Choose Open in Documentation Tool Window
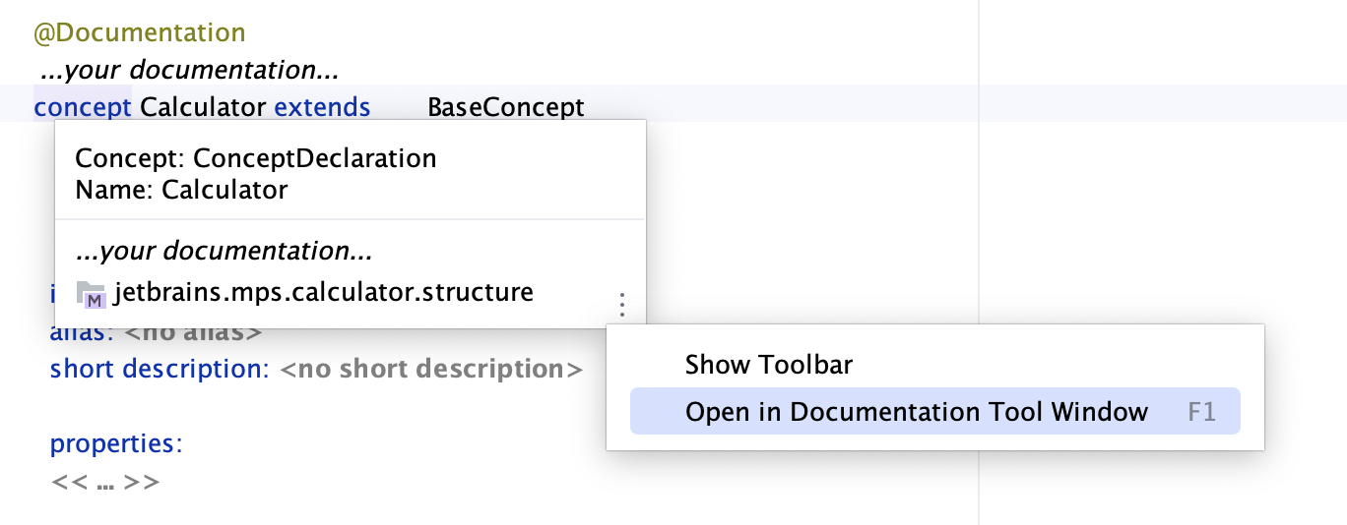 [x=916, y=412]
